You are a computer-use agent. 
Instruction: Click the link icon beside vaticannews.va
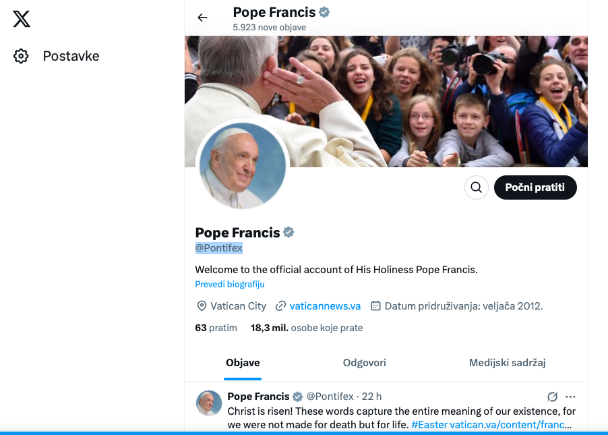[x=280, y=306]
